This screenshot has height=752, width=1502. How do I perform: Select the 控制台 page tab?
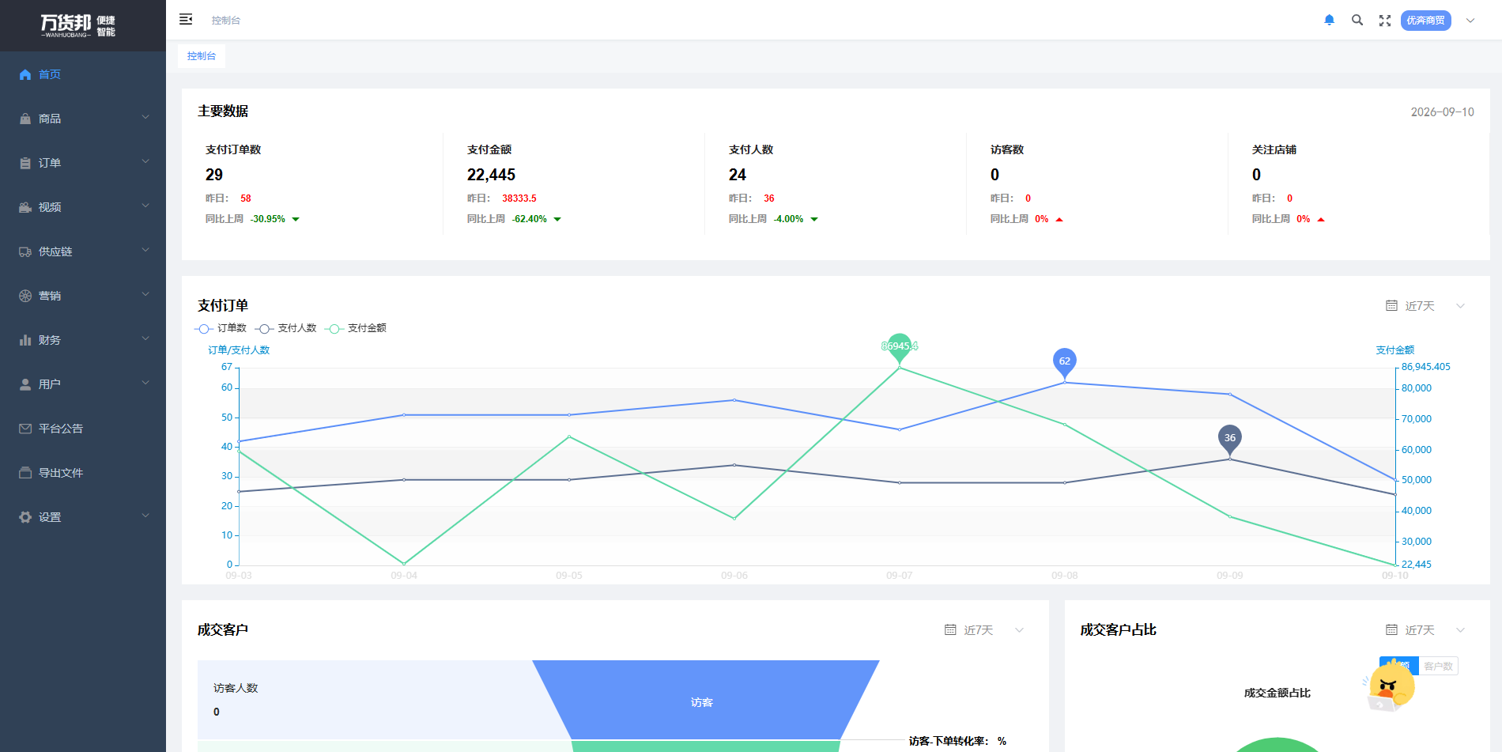coord(202,56)
